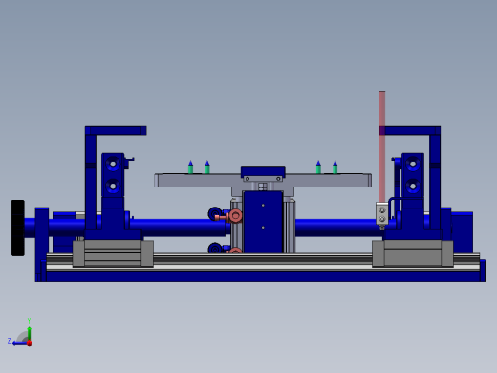Select the left blue horizontal shaft
Viewport: 497px width, 373px height.
point(179,228)
